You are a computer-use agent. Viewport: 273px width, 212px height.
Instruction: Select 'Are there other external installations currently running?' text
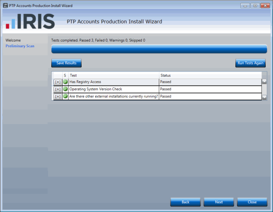114,96
